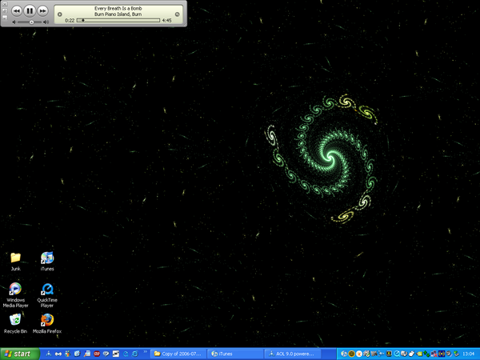This screenshot has height=360, width=480.
Task: Click the loud speaker icon in the mini player
Action: click(x=46, y=22)
